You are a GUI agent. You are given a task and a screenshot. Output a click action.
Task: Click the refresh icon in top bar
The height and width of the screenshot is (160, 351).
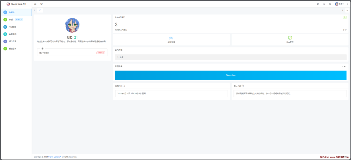tap(41, 4)
